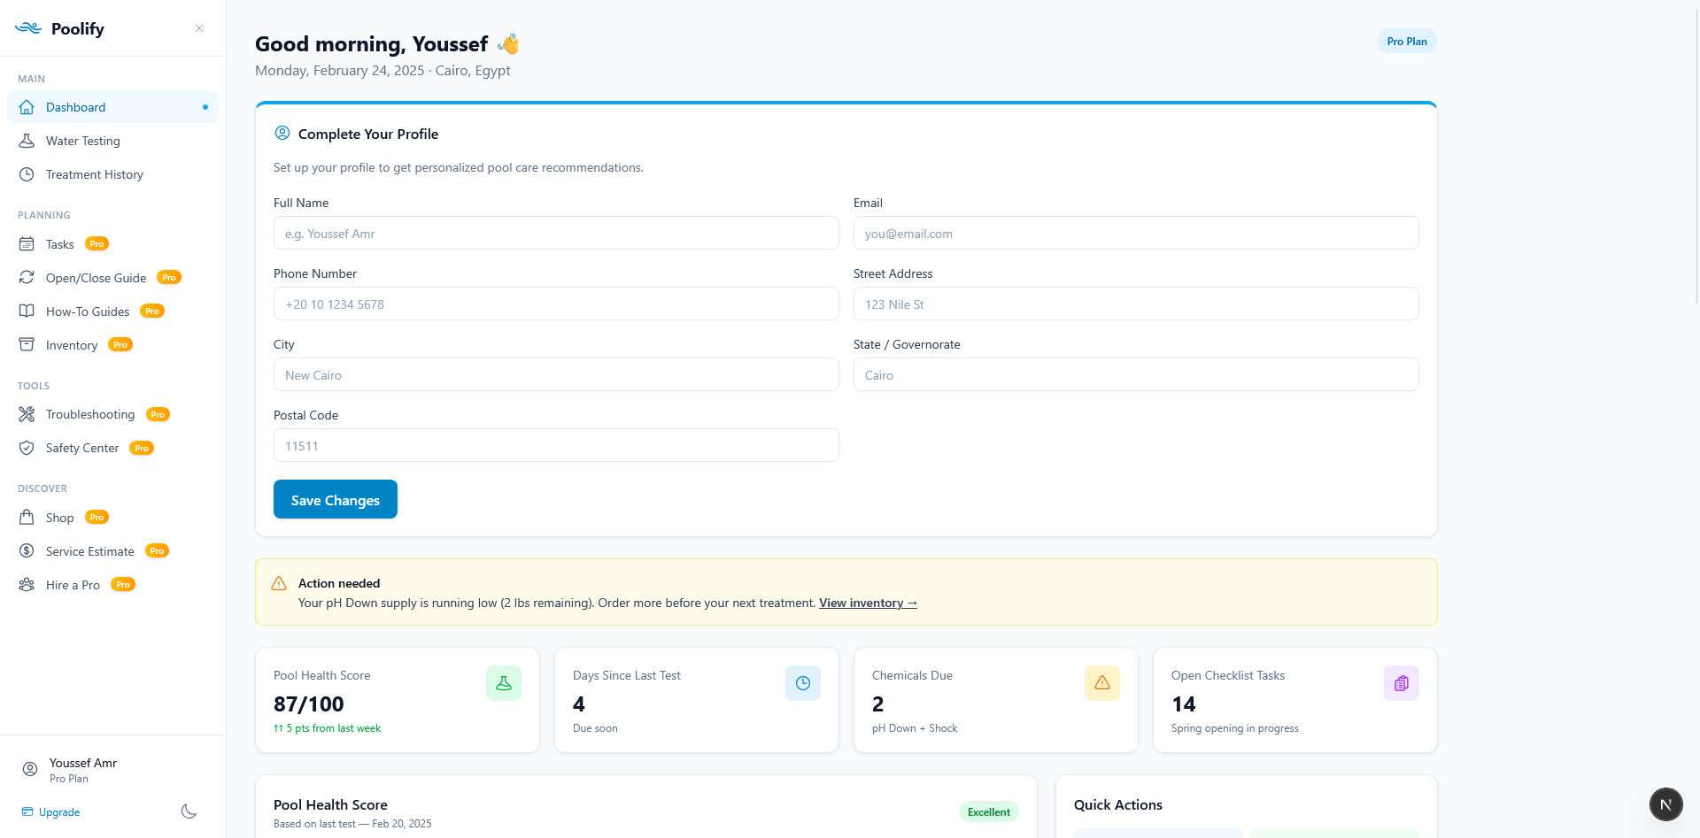Click the Service Estimate dollar icon
Screen dimensions: 1700x838
tap(27, 551)
